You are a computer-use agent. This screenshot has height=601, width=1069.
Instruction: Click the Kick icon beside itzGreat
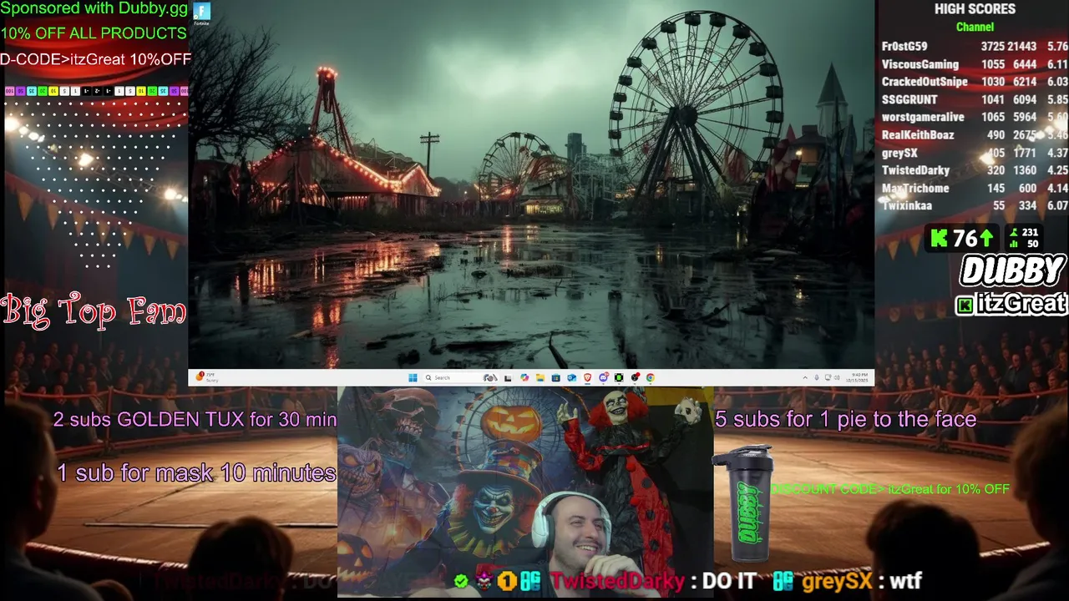tap(965, 305)
